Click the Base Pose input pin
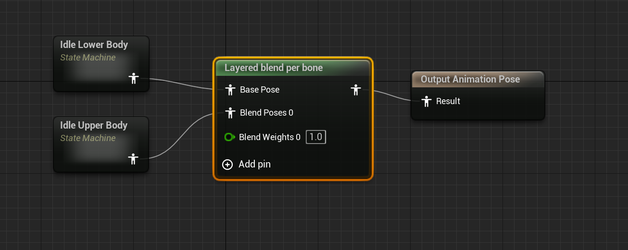This screenshot has height=250, width=628. click(230, 90)
